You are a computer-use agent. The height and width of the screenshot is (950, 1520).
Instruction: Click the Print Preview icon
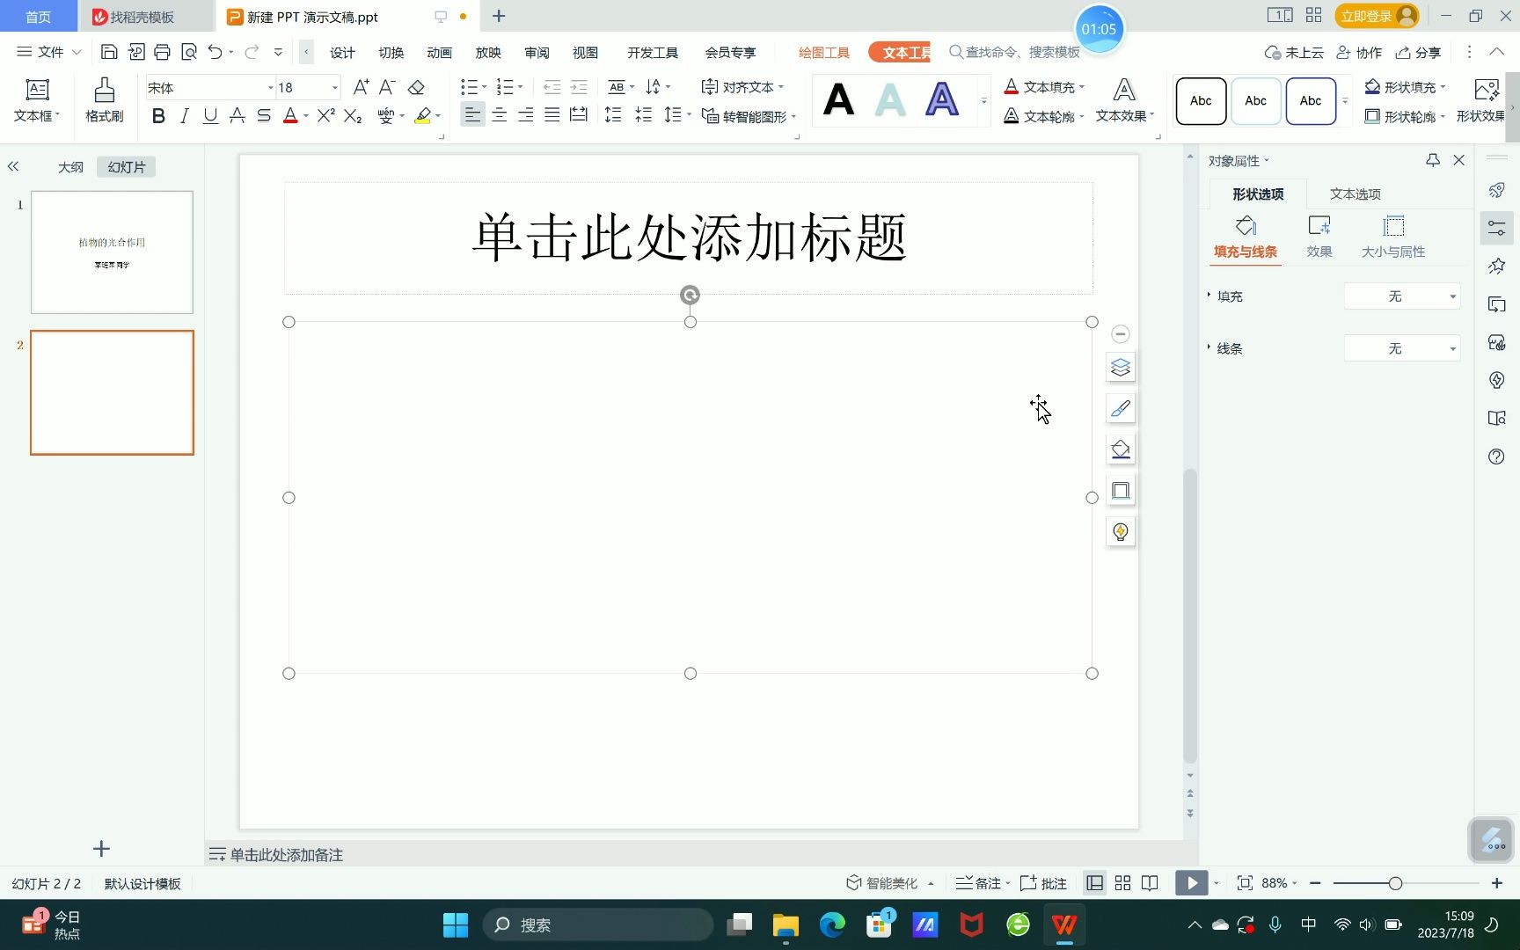188,52
